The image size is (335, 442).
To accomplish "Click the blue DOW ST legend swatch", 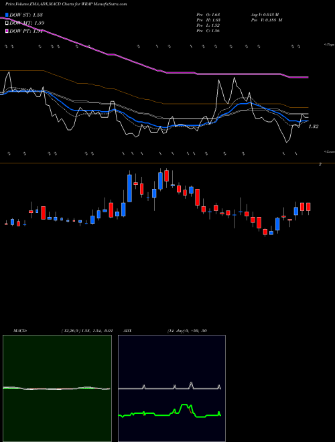I will (7, 15).
